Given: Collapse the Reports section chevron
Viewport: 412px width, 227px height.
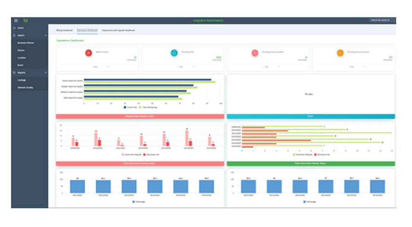Looking at the screenshot, I should tap(45, 73).
